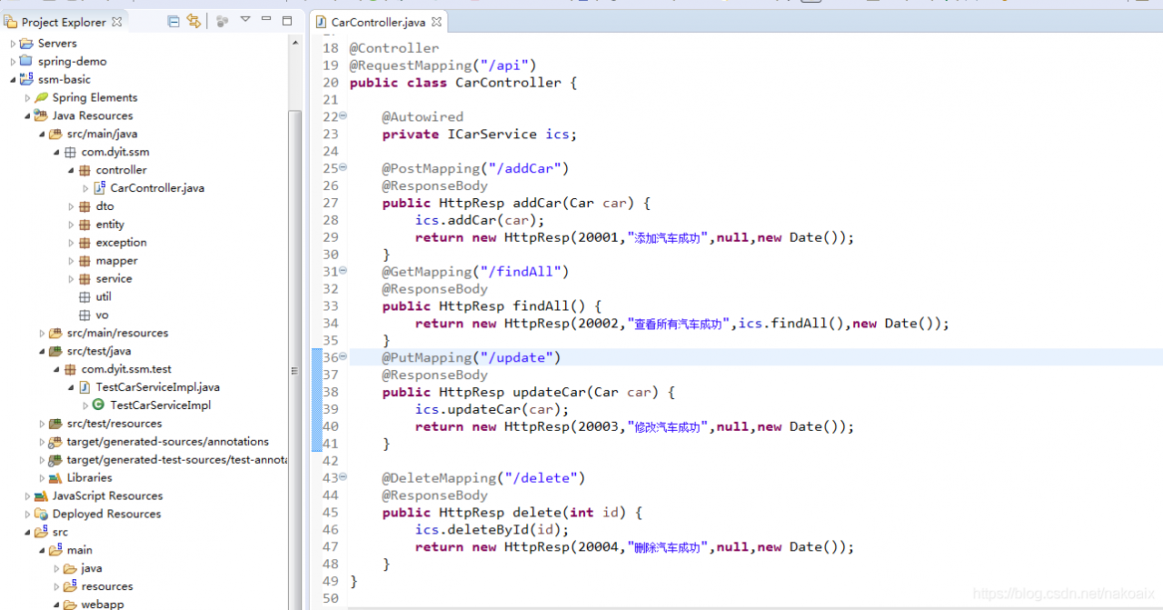Click the main folder icon

tap(55, 550)
